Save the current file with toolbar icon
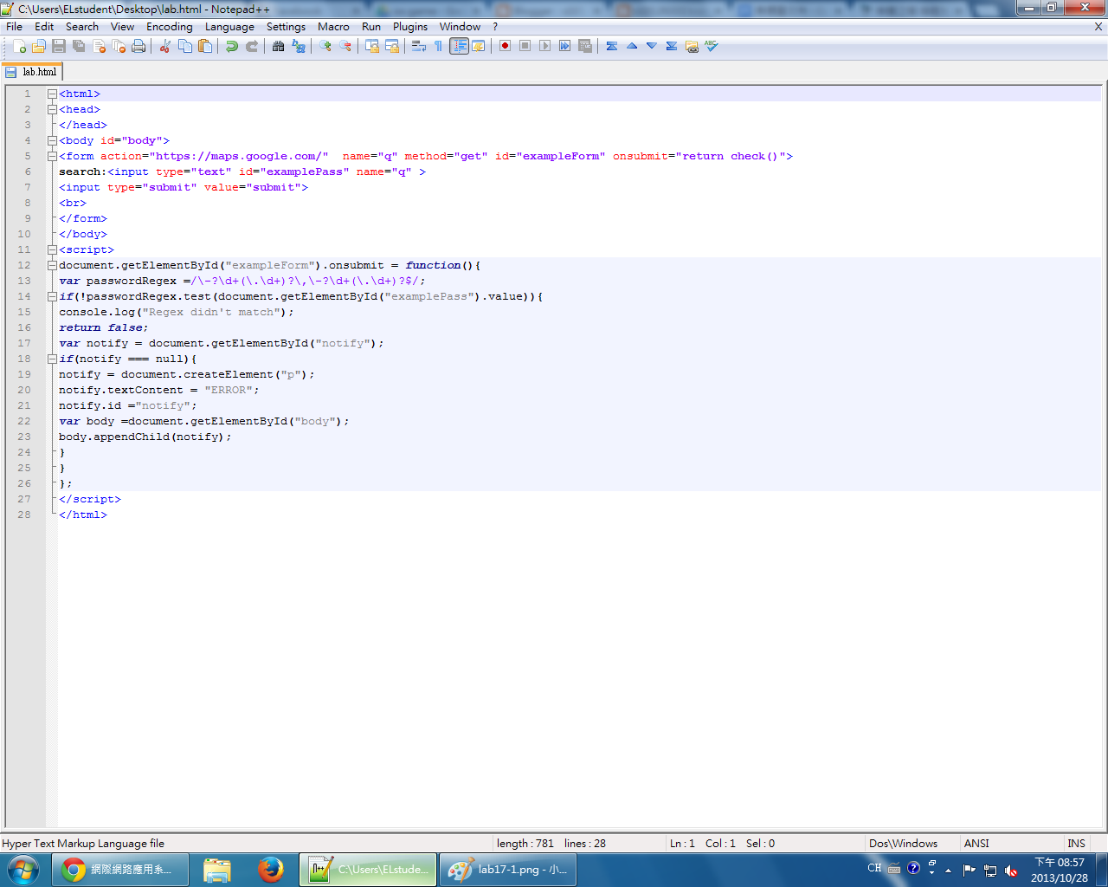This screenshot has width=1108, height=887. [59, 46]
